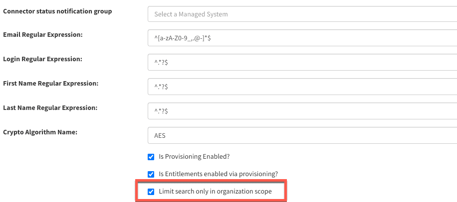The width and height of the screenshot is (457, 202).
Task: Uncheck the Is Provisioning Enabled checkbox
Action: [x=151, y=157]
